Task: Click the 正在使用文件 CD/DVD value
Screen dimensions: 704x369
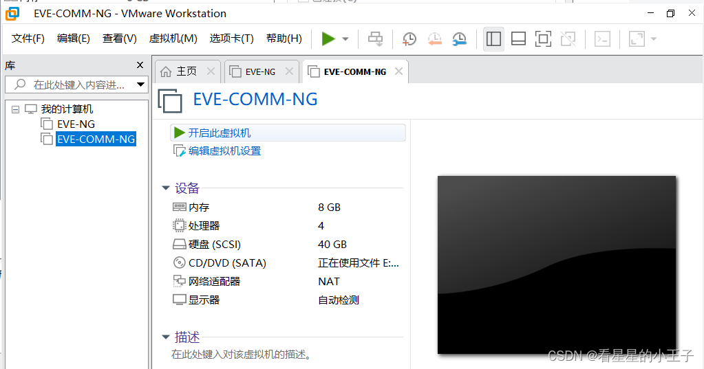Action: coord(359,262)
